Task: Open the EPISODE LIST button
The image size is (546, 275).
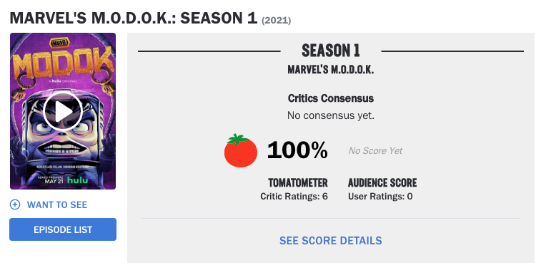Action: [63, 229]
